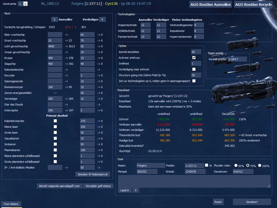The image size is (277, 208).
Task: Edit Structure going into Debris Field percentage
Action: pyautogui.click(x=196, y=75)
